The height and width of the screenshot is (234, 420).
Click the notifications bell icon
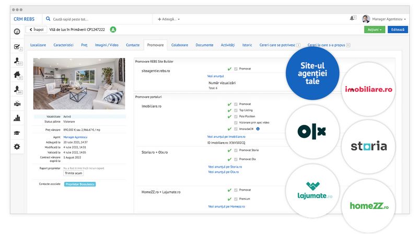(352, 19)
